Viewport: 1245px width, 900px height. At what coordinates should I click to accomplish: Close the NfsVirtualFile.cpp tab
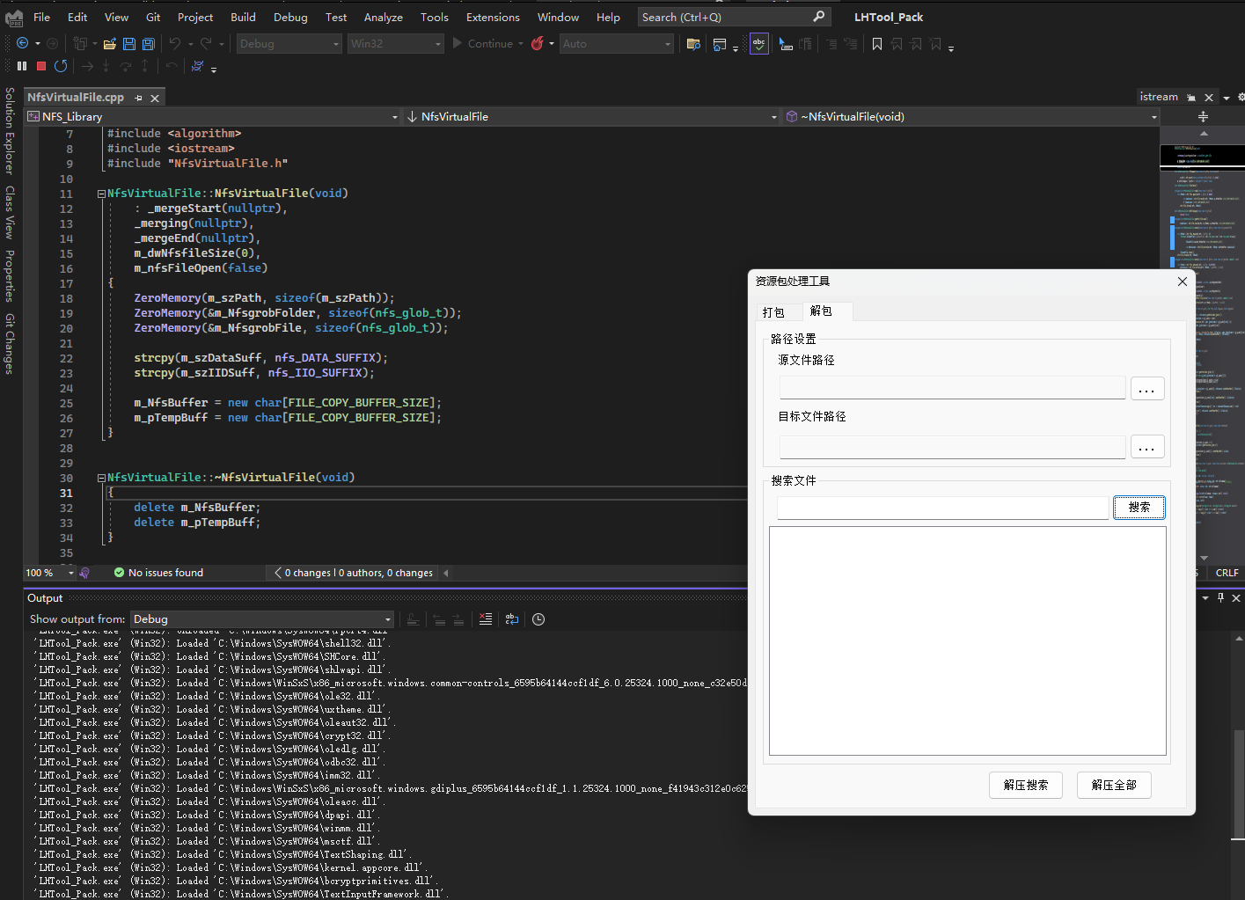tap(155, 98)
